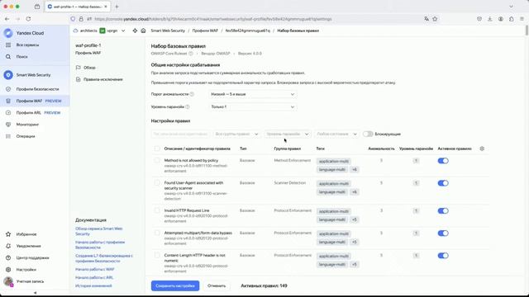Collapse the sidebar arrow
The width and height of the screenshot is (529, 297).
[x=35, y=293]
